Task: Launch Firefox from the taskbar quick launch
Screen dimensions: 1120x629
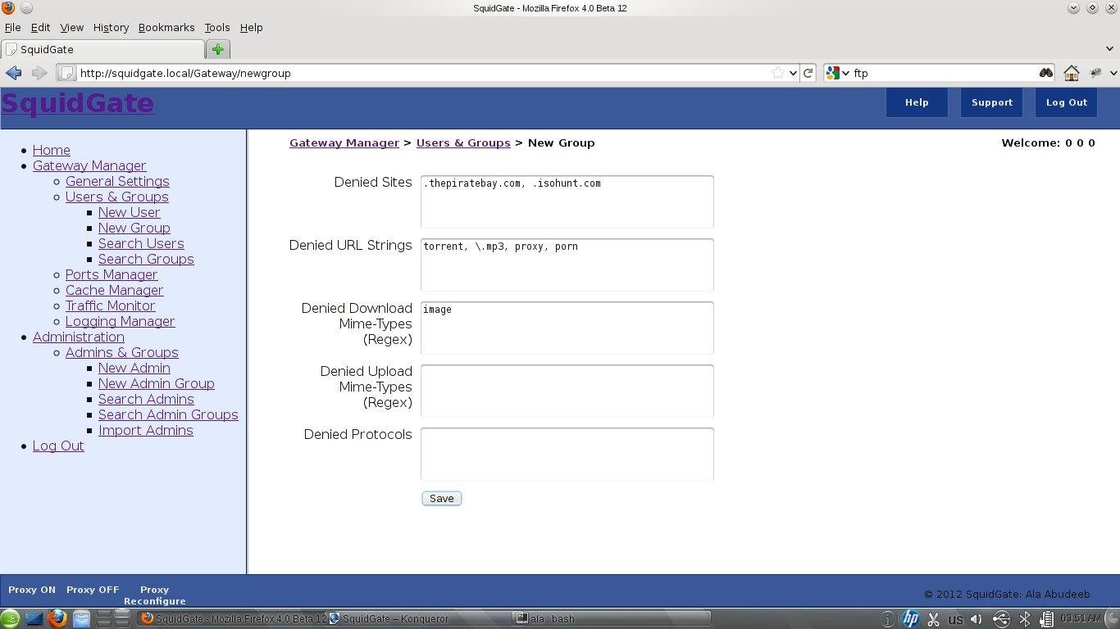Action: pyautogui.click(x=57, y=618)
